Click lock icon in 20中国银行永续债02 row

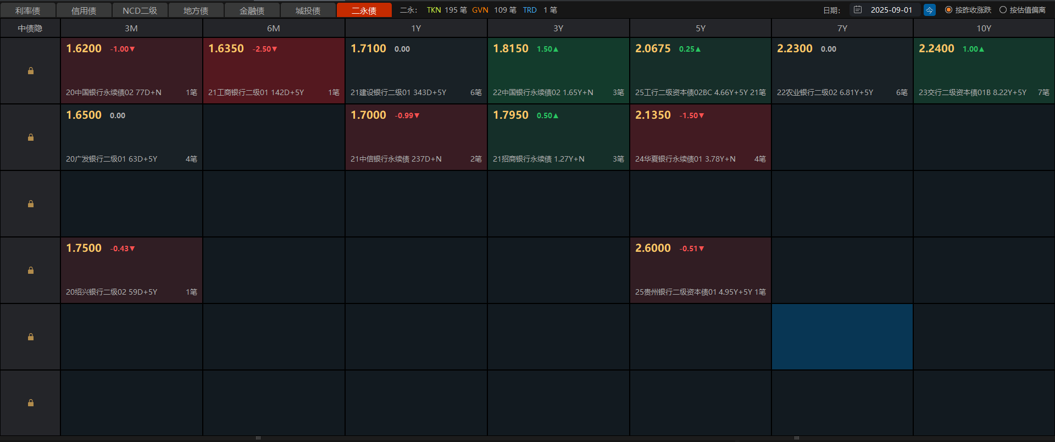(x=31, y=71)
